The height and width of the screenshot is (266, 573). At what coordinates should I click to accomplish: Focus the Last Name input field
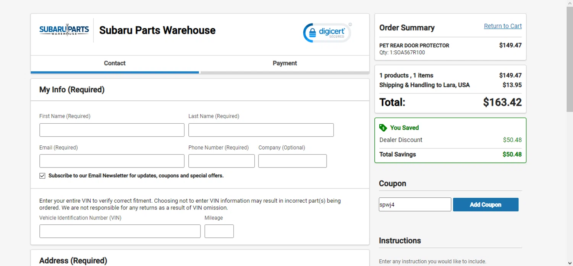tap(261, 130)
